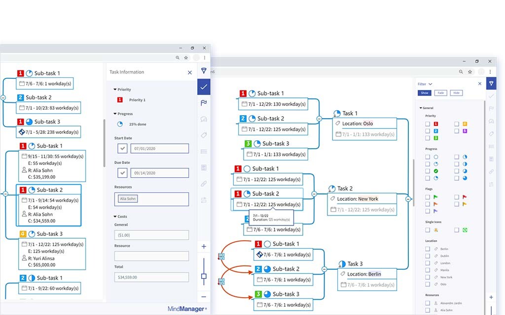
Task: Check the Alexandre Jardin resource checkbox
Action: pos(428,303)
